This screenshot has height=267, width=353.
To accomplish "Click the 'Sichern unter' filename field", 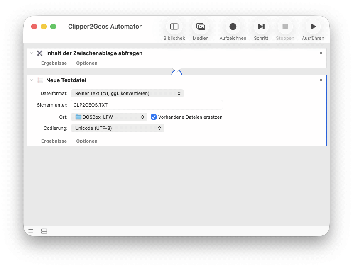I will pyautogui.click(x=147, y=105).
